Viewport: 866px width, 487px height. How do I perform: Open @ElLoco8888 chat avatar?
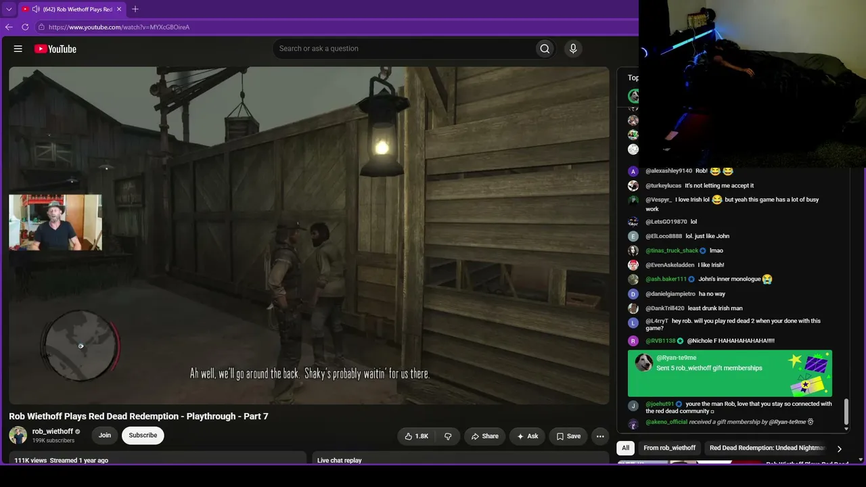click(633, 236)
